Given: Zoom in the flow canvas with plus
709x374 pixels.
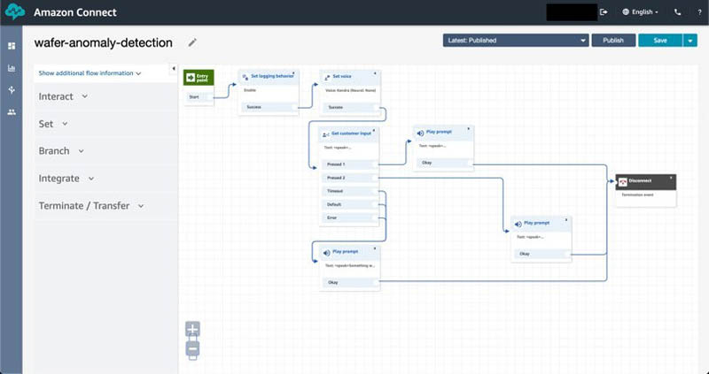Looking at the screenshot, I should pos(192,329).
